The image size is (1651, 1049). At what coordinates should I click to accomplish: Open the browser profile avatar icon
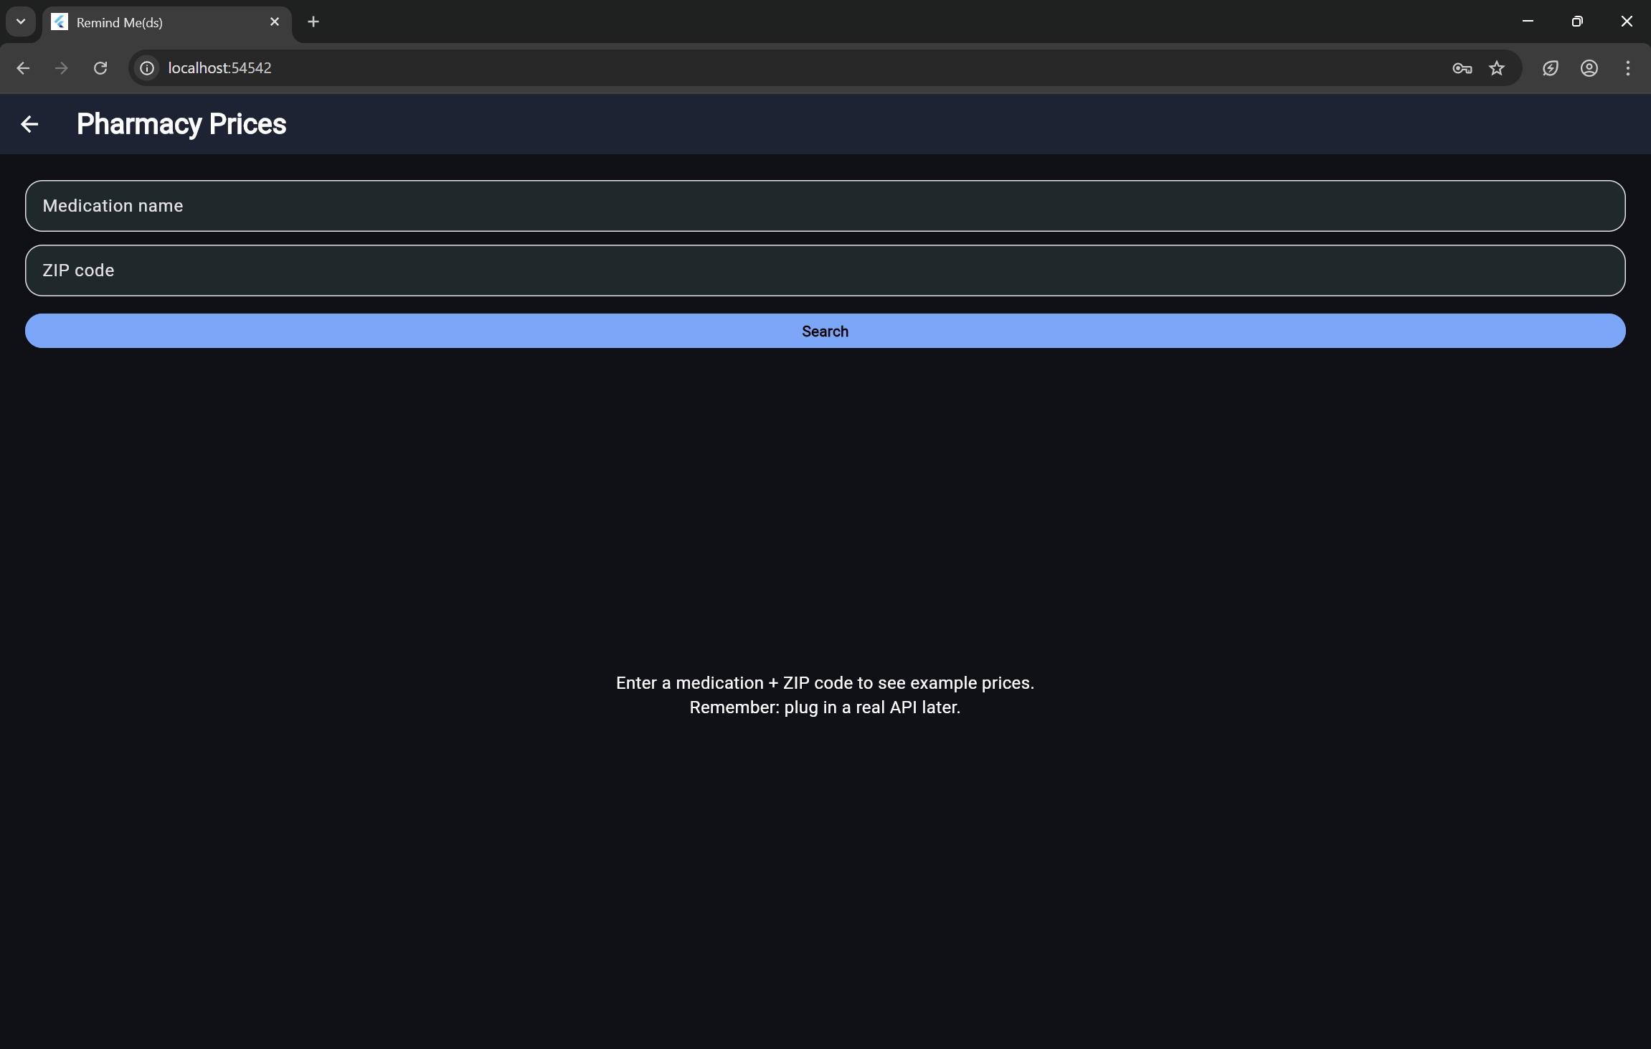(x=1589, y=67)
